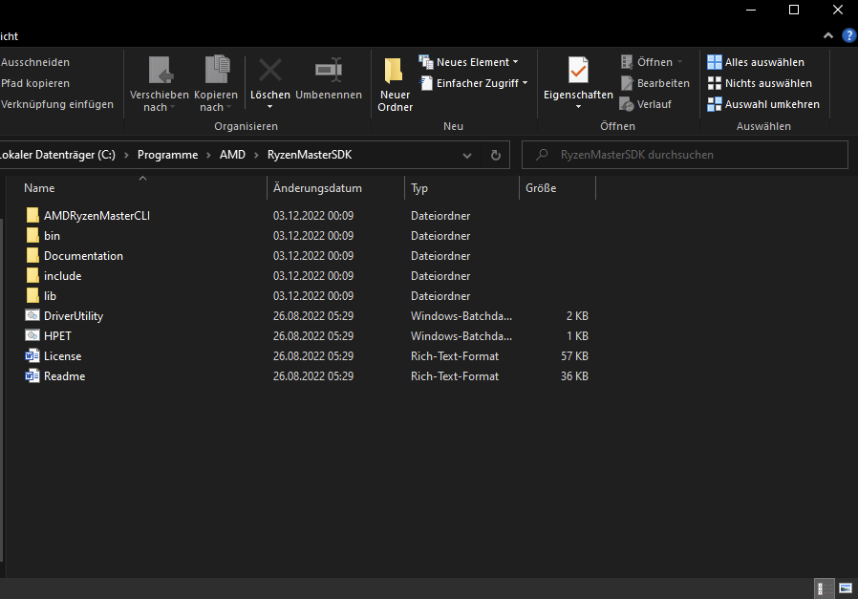
Task: Click the Löschen red X icon
Action: click(x=269, y=70)
